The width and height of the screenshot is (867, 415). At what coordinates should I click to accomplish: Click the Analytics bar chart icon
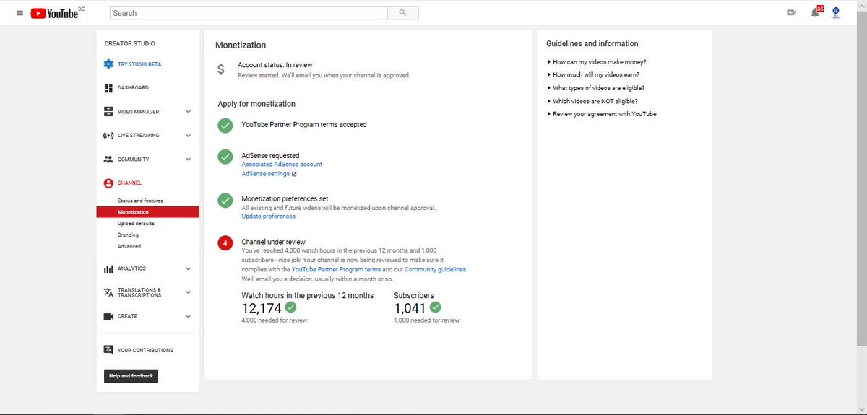tap(108, 268)
